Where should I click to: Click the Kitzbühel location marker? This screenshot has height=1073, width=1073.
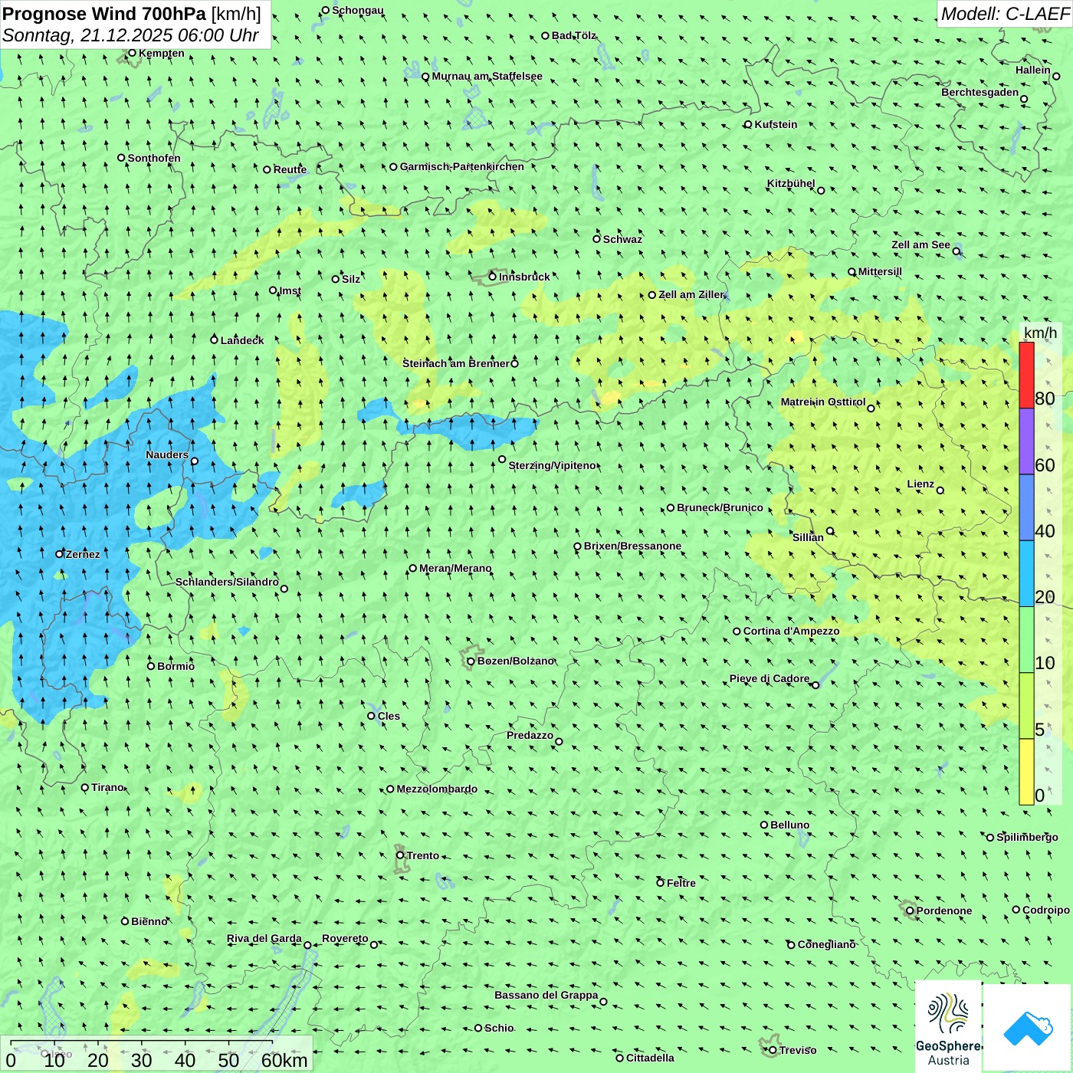821,190
